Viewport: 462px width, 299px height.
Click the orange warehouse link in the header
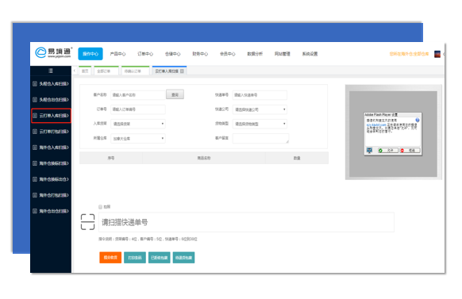pos(409,54)
